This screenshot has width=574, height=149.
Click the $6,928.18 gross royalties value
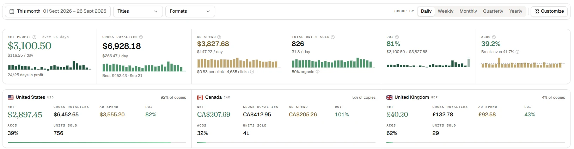[x=122, y=46]
